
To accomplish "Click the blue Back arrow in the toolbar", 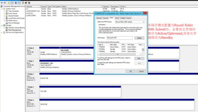I will 2,3.
